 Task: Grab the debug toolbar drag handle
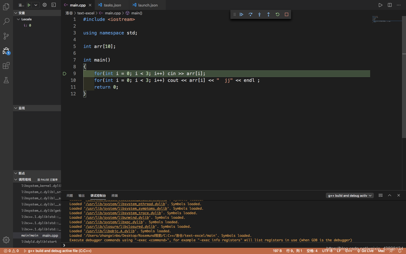pos(234,14)
